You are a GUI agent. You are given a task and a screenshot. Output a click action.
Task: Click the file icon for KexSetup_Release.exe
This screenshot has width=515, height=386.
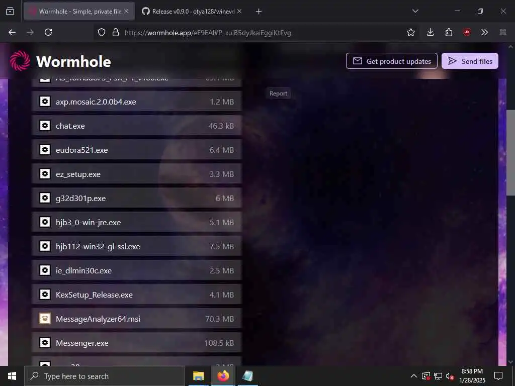coord(45,295)
